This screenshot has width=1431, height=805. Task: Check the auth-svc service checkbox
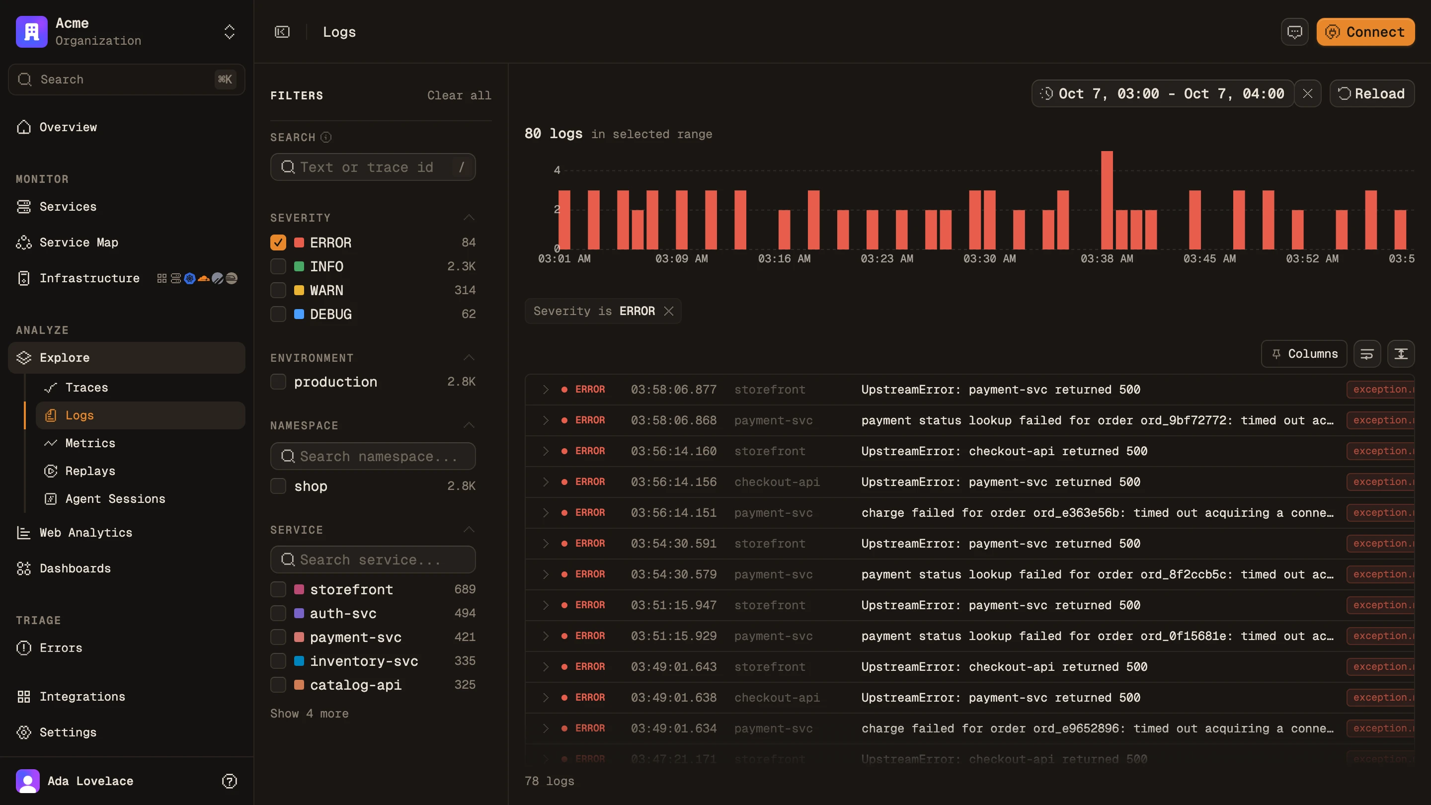click(278, 614)
